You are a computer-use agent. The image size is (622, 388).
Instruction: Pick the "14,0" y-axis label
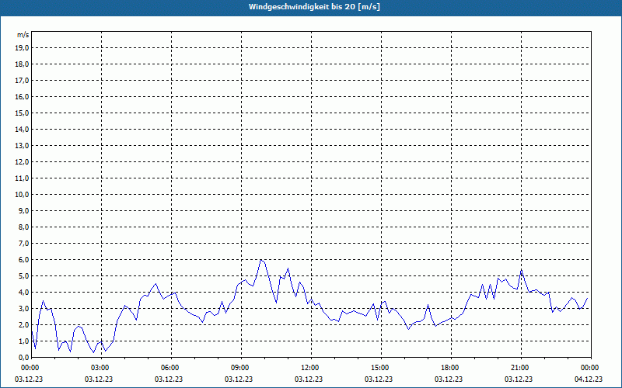pyautogui.click(x=22, y=129)
